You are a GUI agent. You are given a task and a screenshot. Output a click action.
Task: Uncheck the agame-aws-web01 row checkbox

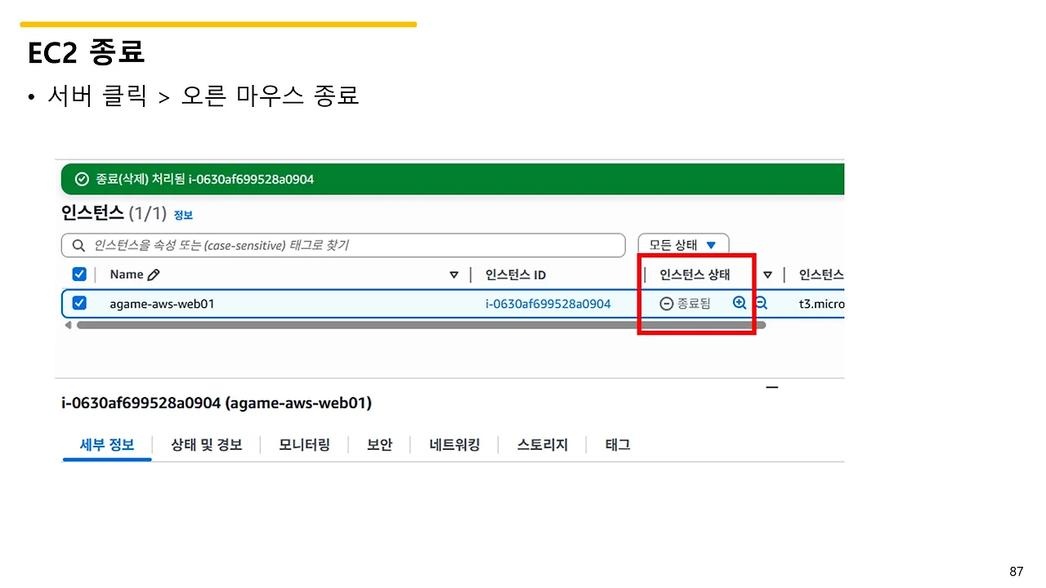point(79,302)
